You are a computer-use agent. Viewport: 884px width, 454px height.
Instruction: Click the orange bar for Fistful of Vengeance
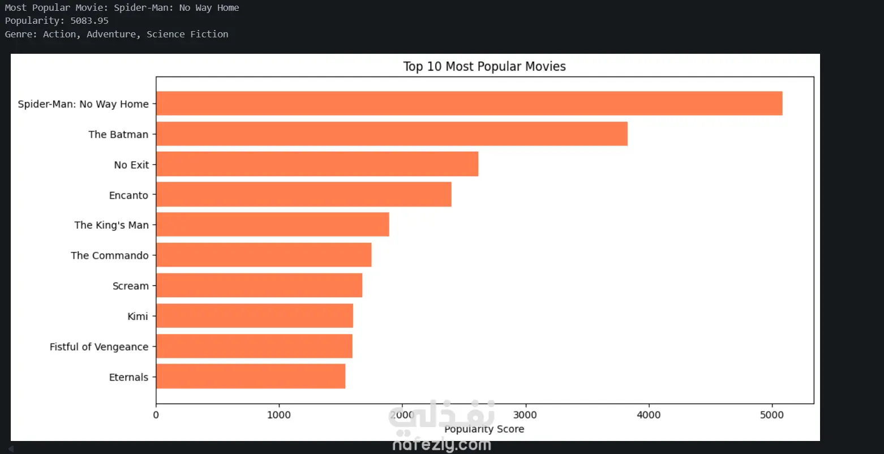pyautogui.click(x=254, y=346)
